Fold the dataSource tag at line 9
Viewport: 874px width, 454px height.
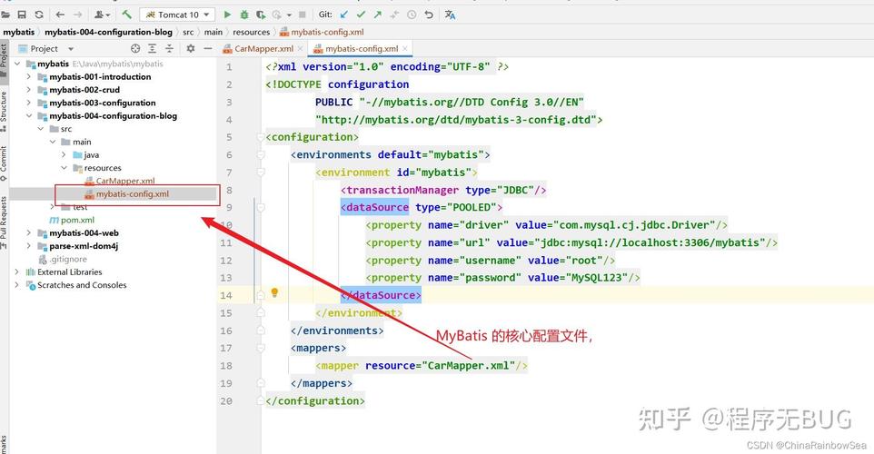[261, 207]
